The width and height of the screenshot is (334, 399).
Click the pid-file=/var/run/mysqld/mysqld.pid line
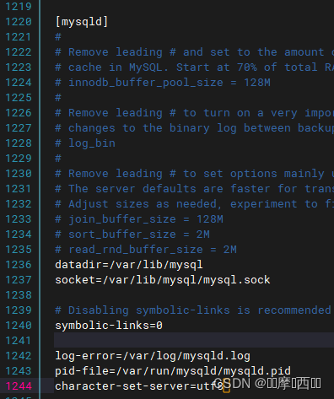pos(173,371)
